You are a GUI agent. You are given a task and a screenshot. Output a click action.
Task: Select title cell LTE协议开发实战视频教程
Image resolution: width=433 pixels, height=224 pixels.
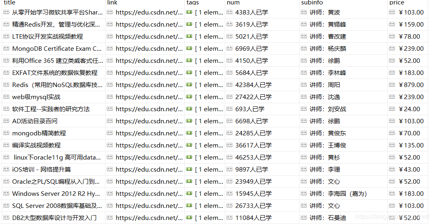(54, 36)
